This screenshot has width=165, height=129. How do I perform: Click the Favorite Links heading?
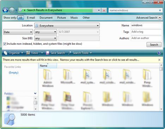[13, 67]
